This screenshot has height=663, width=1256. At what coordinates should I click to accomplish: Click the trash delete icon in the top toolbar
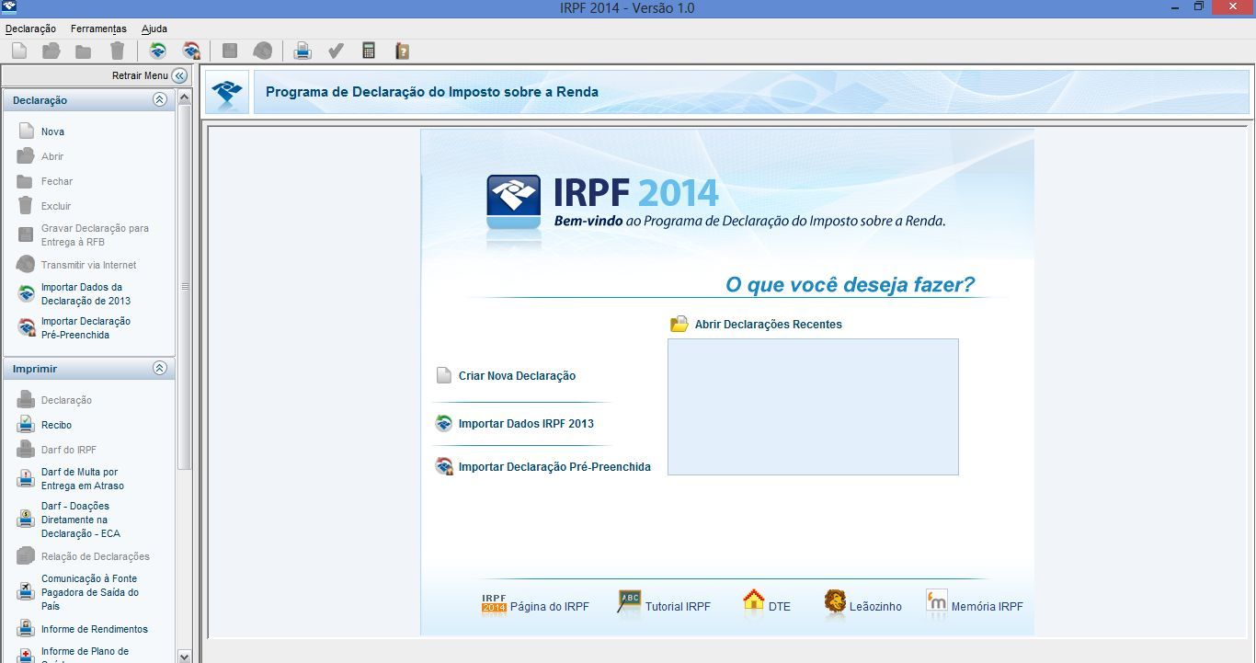click(117, 51)
